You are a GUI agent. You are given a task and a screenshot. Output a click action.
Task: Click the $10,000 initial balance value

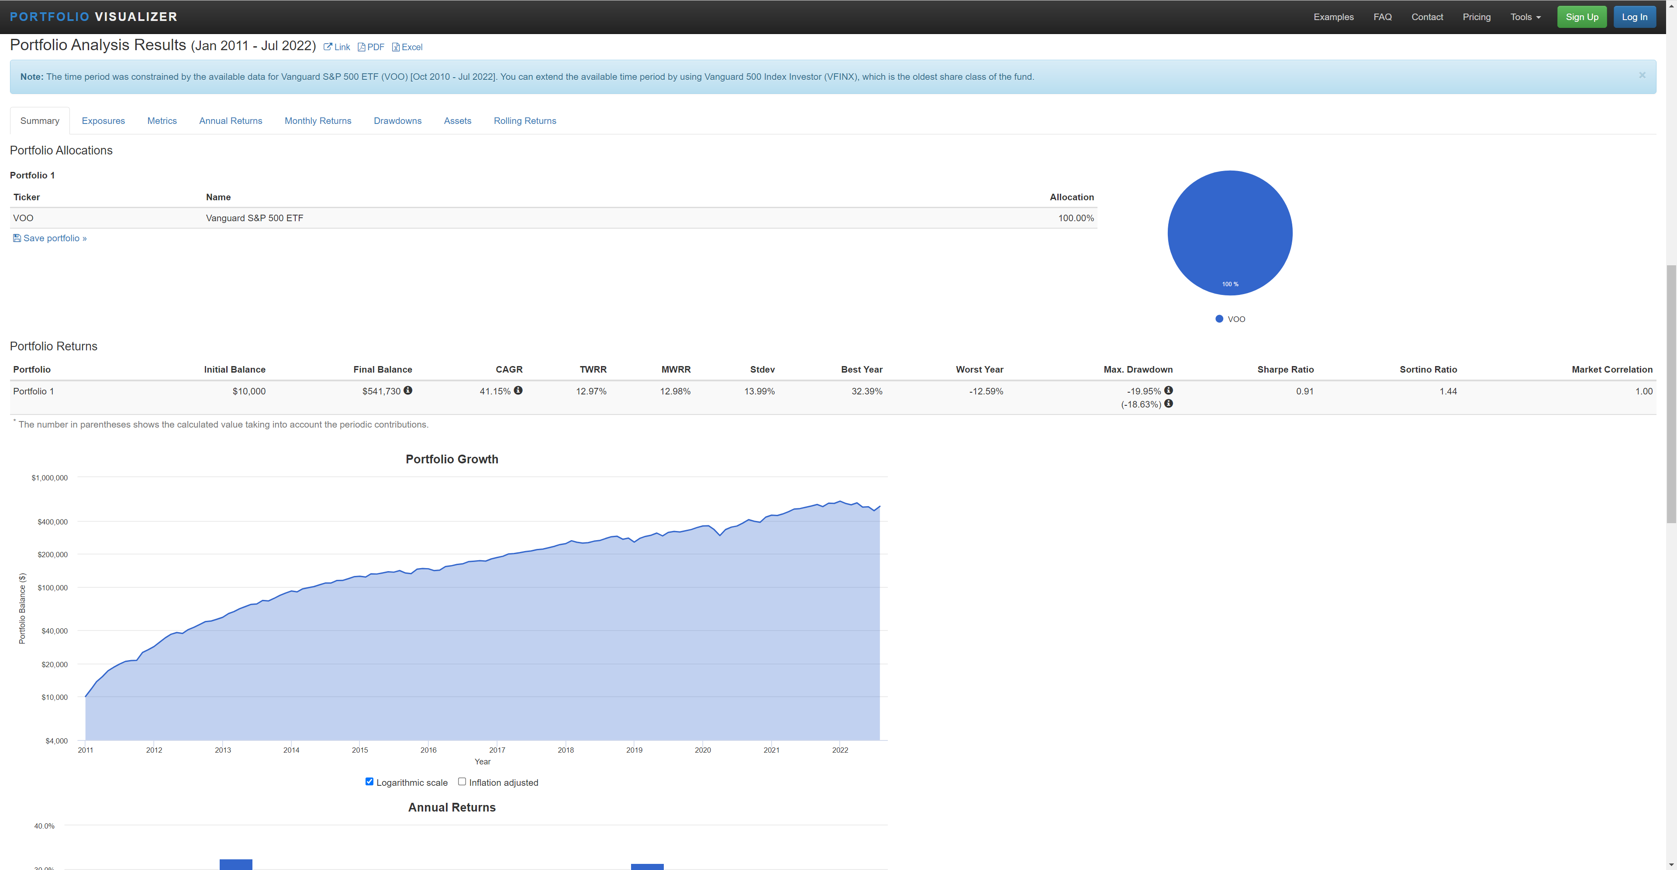click(x=248, y=391)
